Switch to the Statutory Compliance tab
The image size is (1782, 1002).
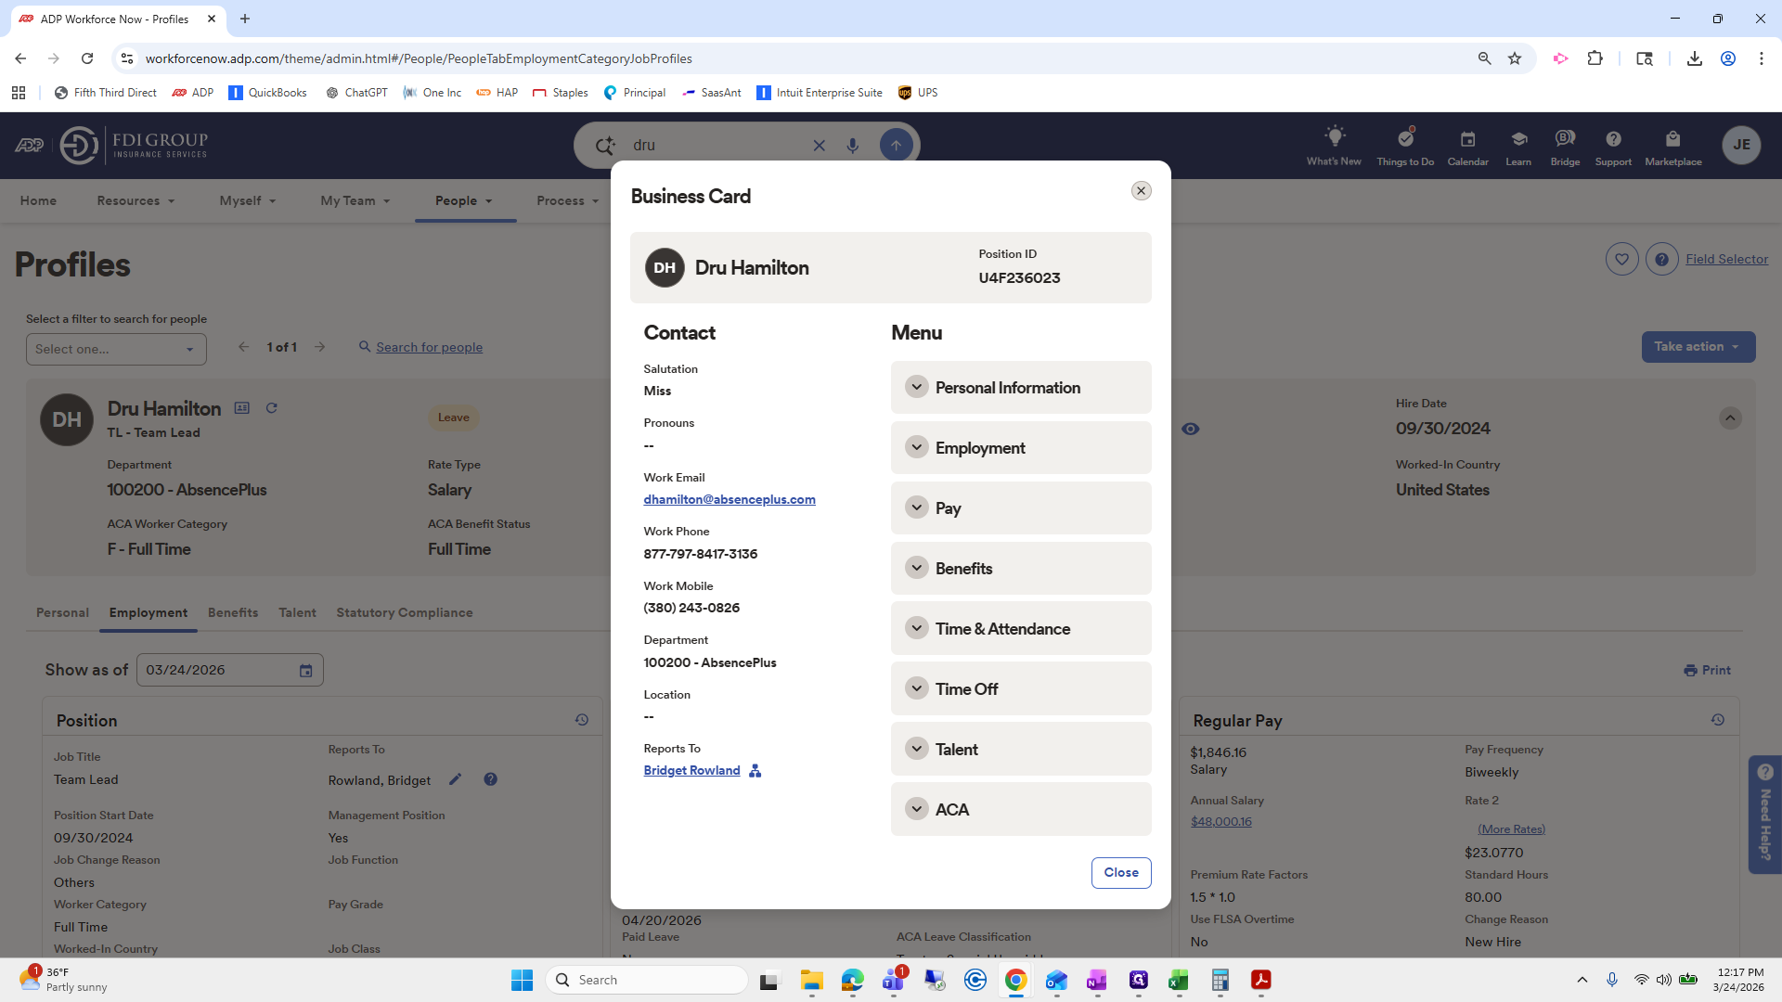[x=405, y=613]
